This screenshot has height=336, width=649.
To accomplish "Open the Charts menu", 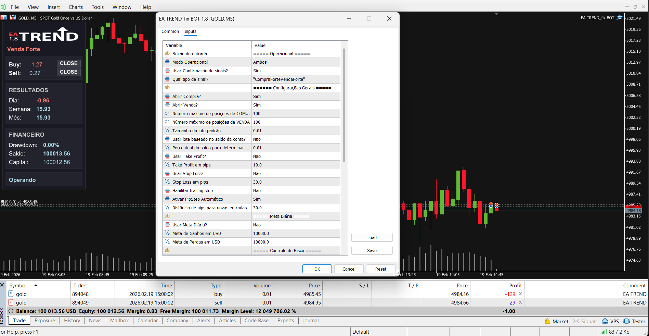I will point(76,7).
